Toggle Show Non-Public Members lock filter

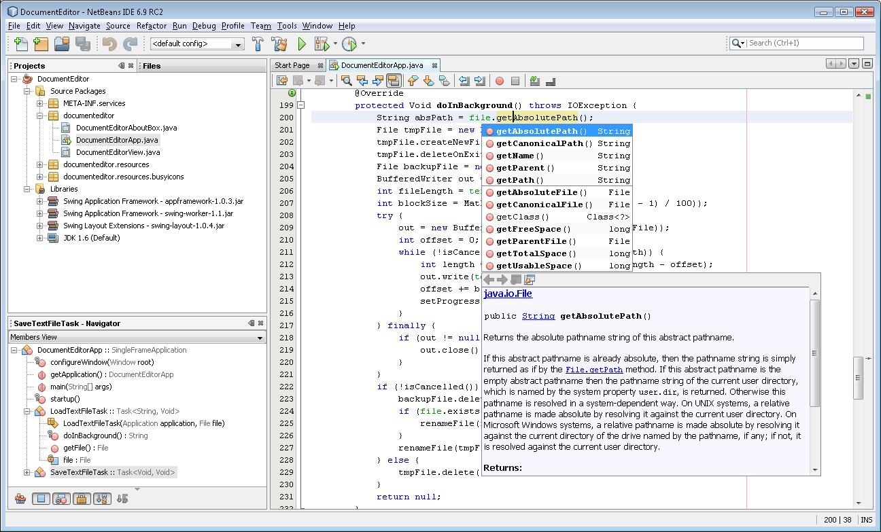pyautogui.click(x=82, y=499)
